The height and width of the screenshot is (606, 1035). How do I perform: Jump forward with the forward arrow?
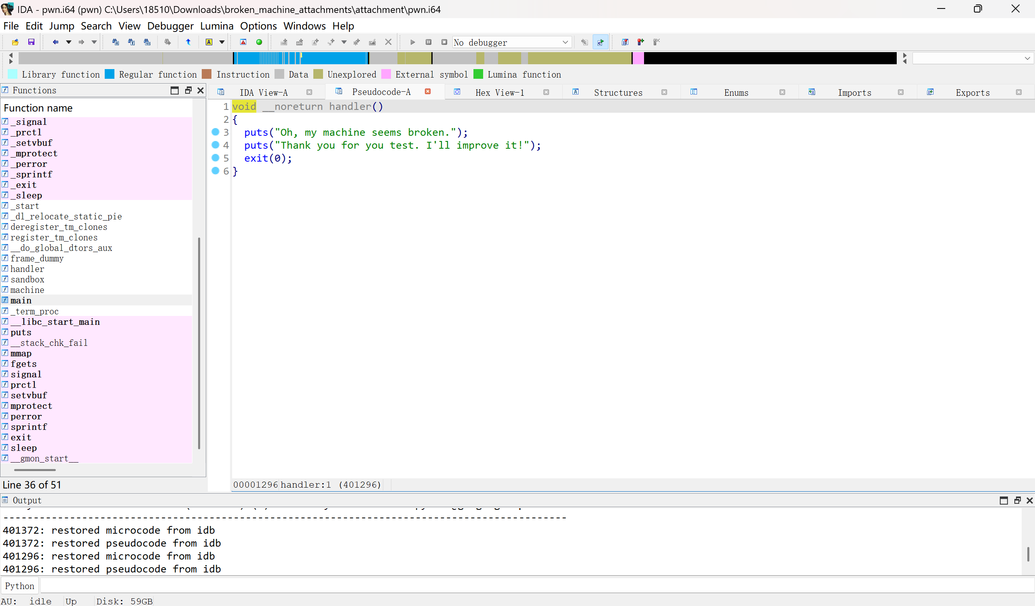click(x=81, y=42)
